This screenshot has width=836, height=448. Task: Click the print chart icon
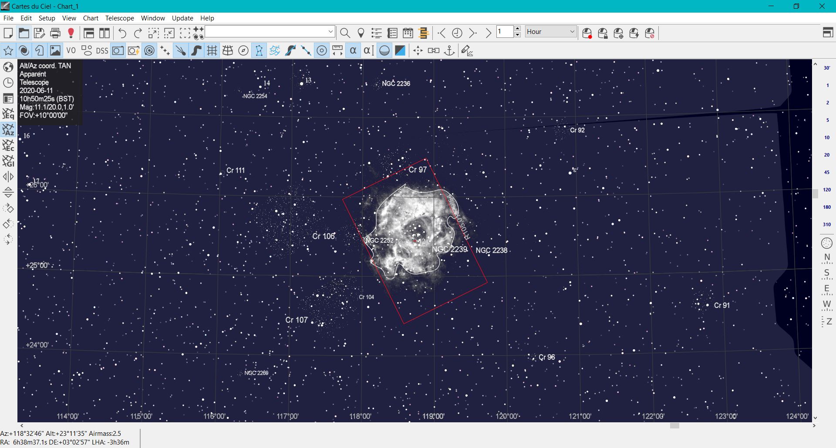tap(55, 33)
